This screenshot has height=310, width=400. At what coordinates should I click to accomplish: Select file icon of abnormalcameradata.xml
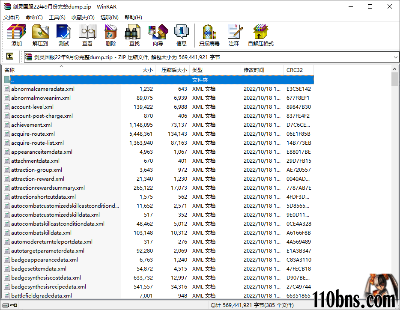point(7,89)
